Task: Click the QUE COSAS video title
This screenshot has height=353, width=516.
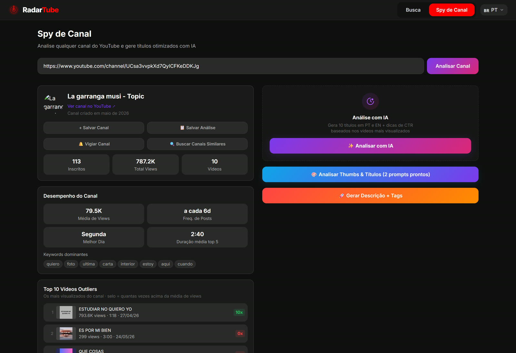Action: coord(91,351)
